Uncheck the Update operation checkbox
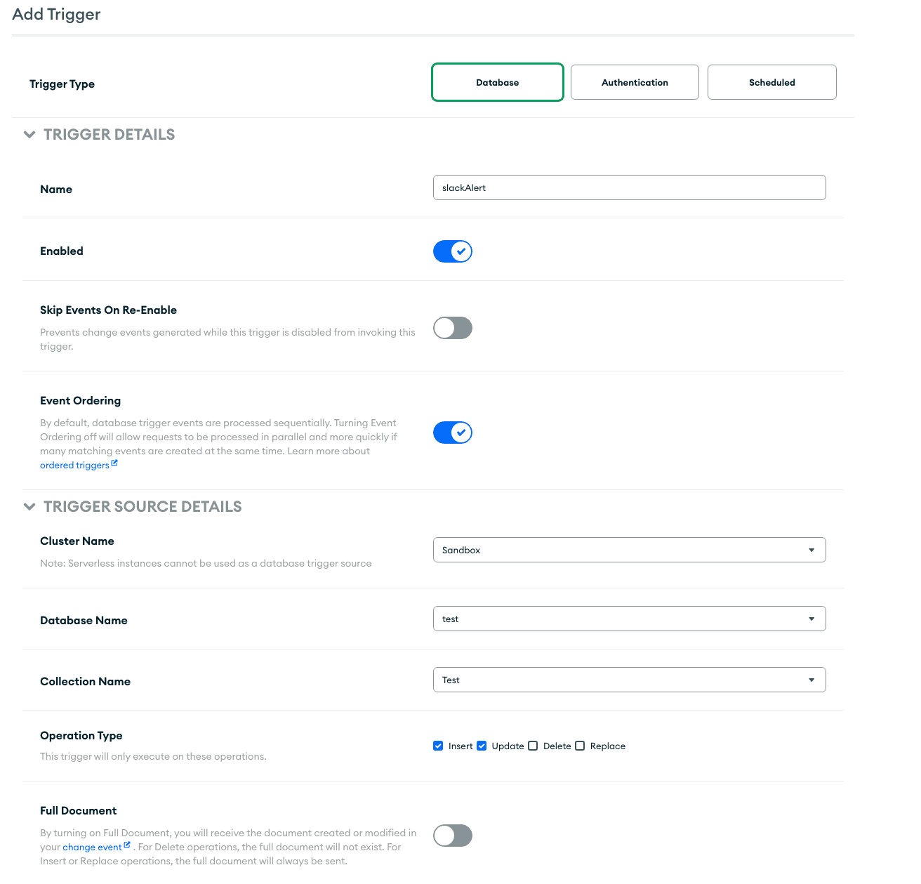The width and height of the screenshot is (921, 884). [482, 746]
